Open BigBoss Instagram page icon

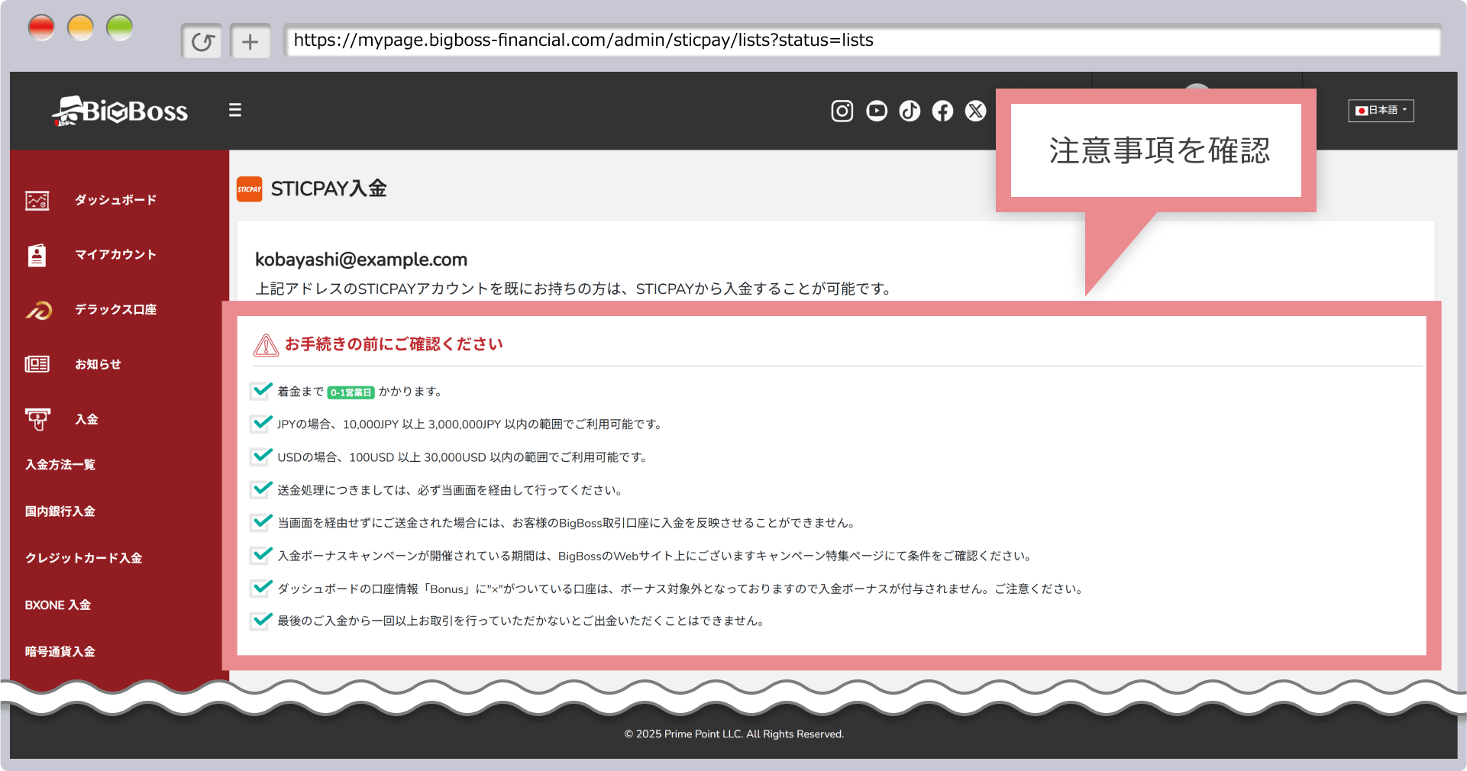click(842, 111)
